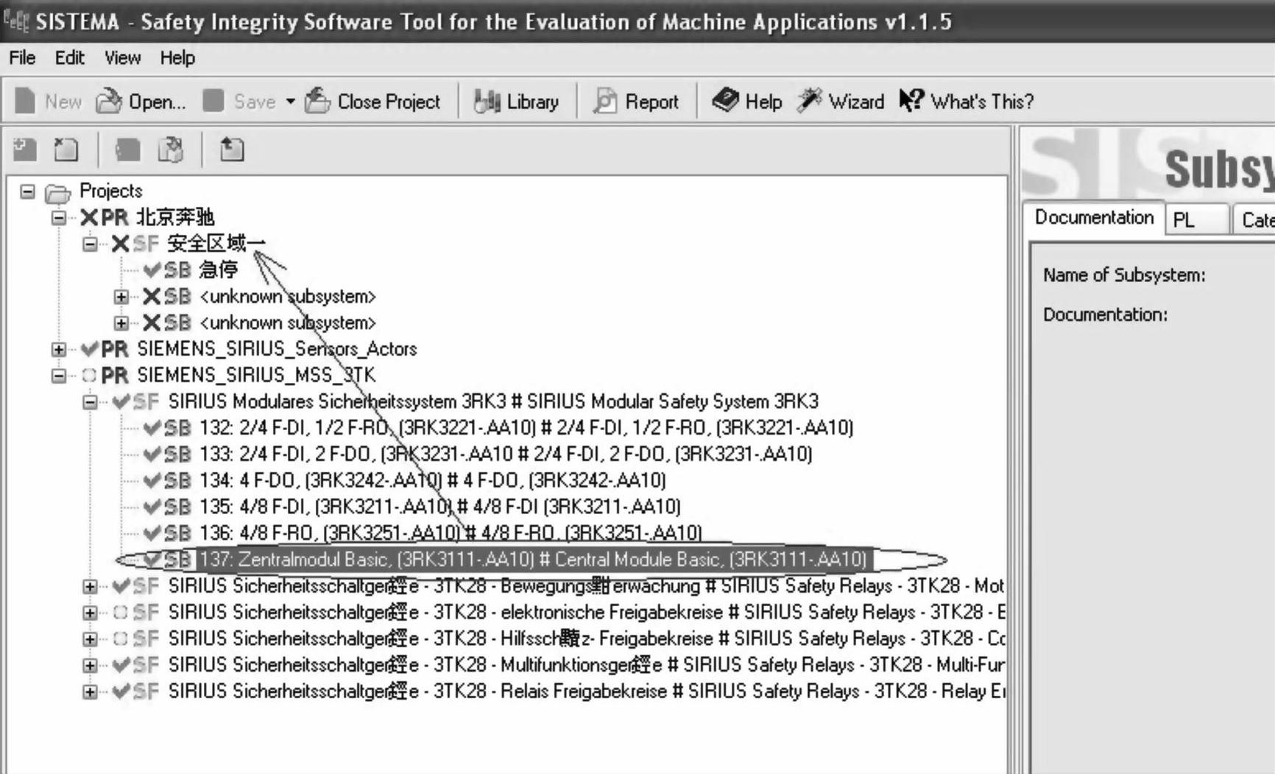
Task: Open the View menu
Action: (x=122, y=57)
